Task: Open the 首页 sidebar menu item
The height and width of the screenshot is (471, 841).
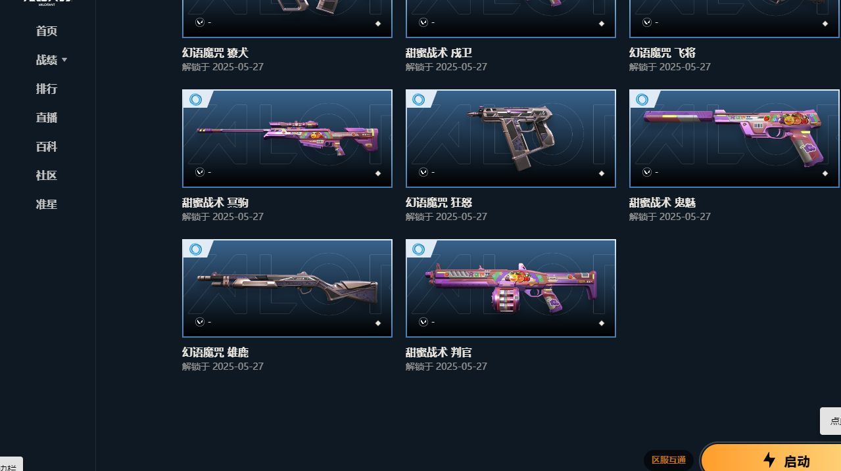Action: click(x=47, y=31)
